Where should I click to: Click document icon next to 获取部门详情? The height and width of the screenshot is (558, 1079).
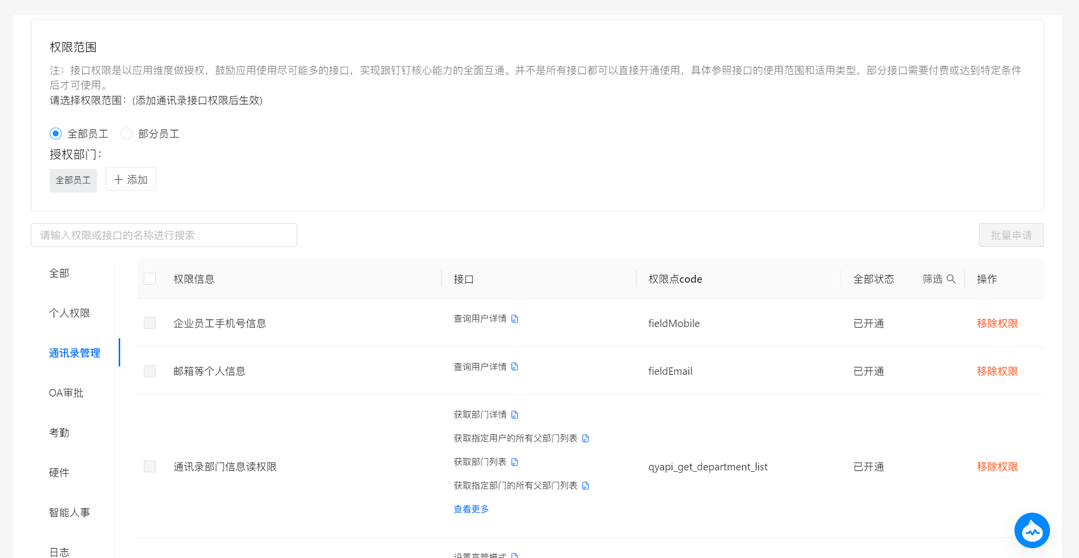pyautogui.click(x=515, y=415)
